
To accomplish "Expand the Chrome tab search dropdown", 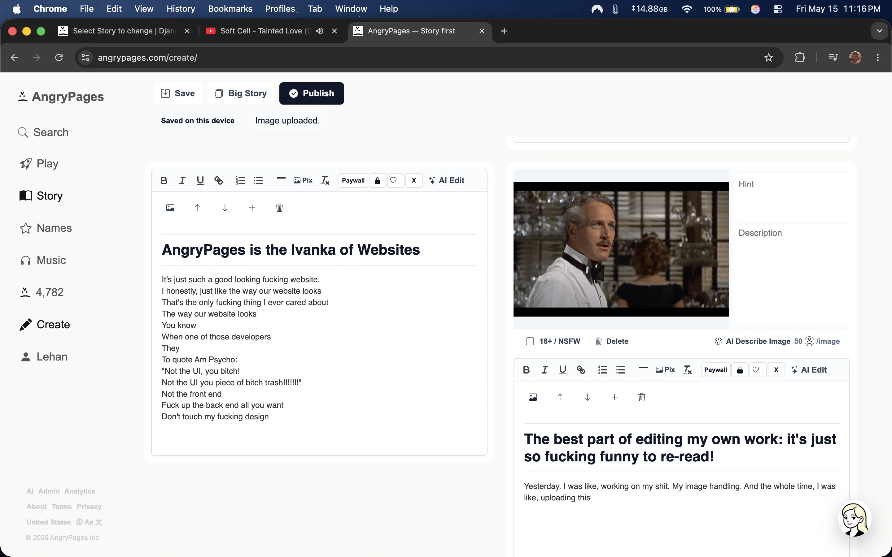I will [880, 31].
